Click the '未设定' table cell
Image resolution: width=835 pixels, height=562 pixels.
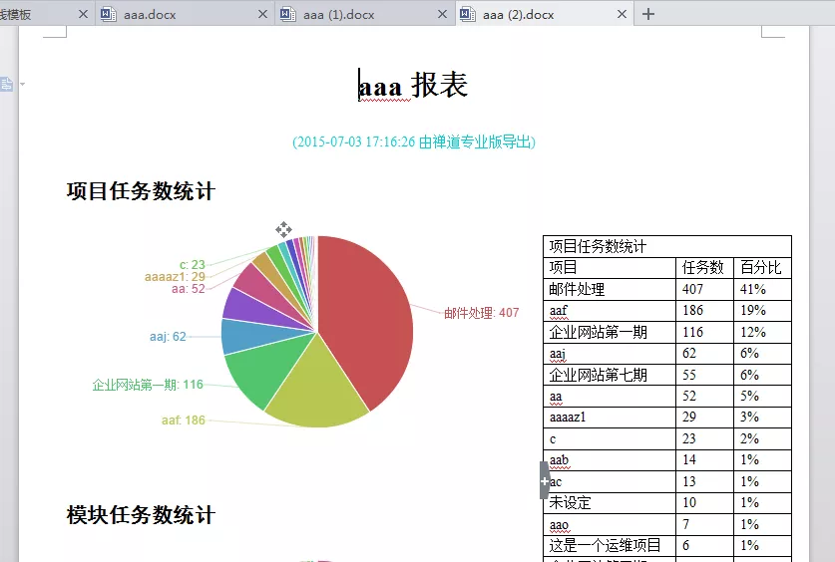610,503
